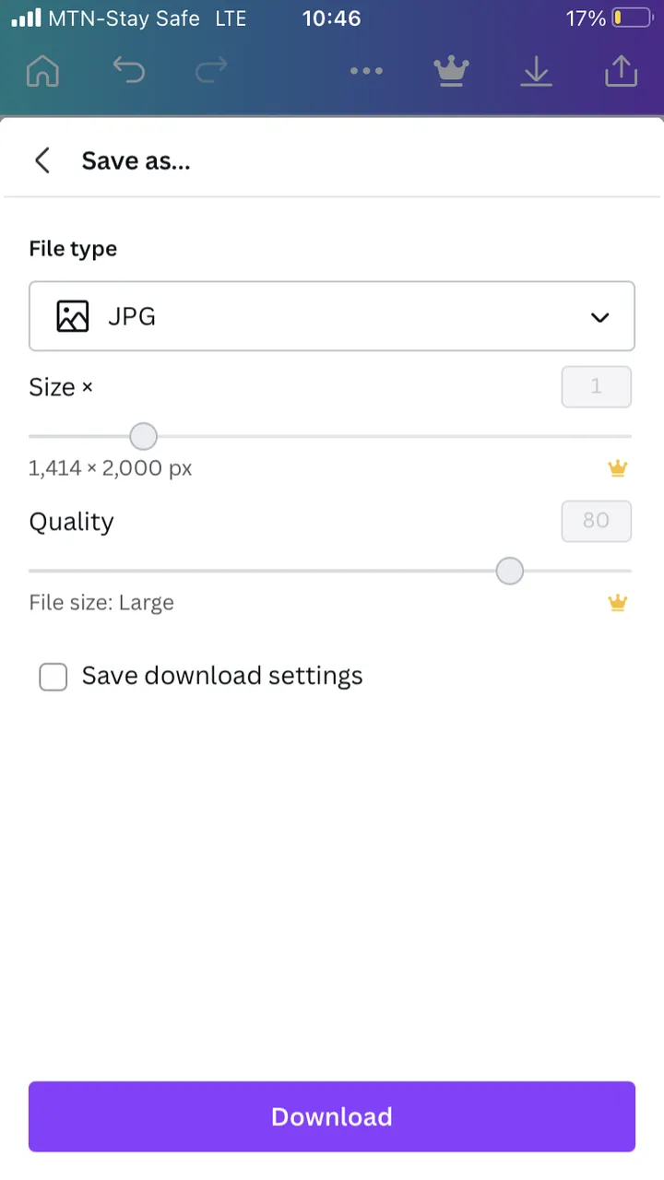Click the purple Download button
664x1180 pixels.
click(332, 1116)
